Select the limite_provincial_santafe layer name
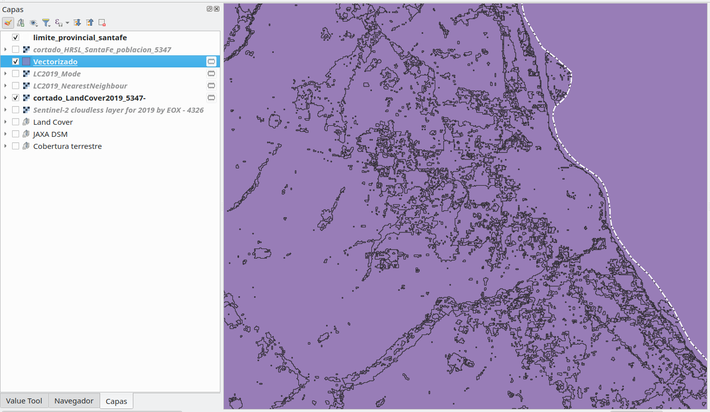Image resolution: width=710 pixels, height=412 pixels. 80,37
